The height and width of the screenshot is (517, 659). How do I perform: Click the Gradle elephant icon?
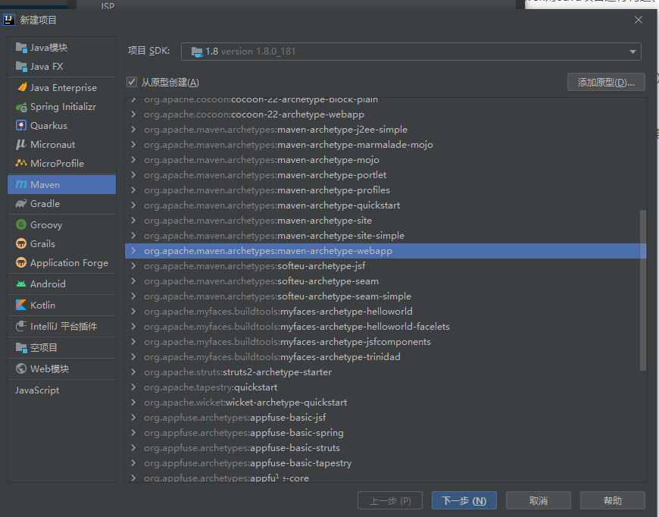21,204
